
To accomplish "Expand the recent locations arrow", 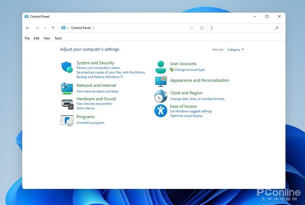I will pos(45,28).
